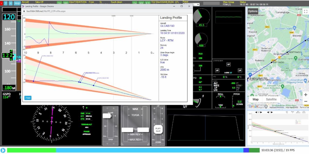
Task: Click the FLAP / SLAT lever handle
Action: (158, 129)
